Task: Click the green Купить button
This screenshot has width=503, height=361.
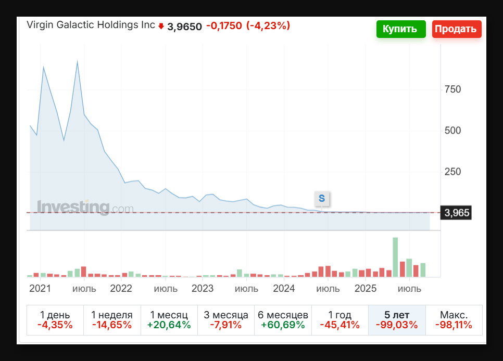Action: (x=401, y=29)
